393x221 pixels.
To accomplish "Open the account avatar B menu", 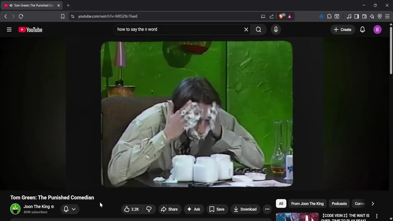I will click(x=377, y=29).
